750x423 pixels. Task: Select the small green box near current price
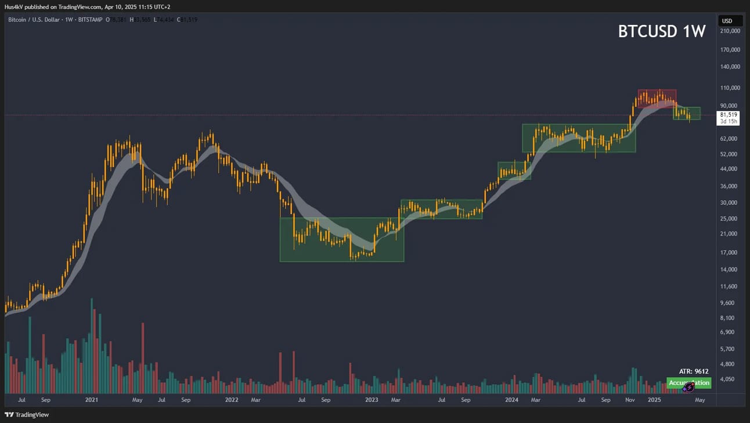click(687, 113)
